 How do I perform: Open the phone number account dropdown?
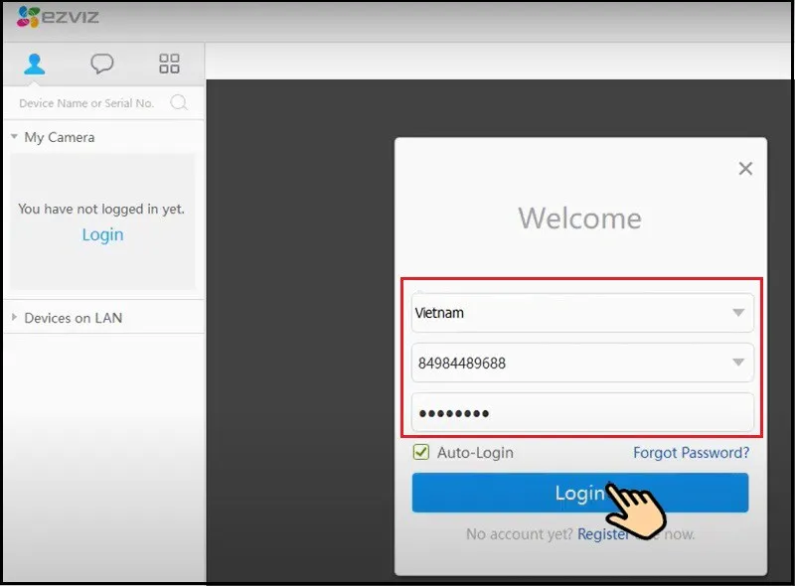point(739,363)
